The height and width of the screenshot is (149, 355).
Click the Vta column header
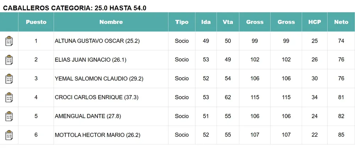click(228, 22)
